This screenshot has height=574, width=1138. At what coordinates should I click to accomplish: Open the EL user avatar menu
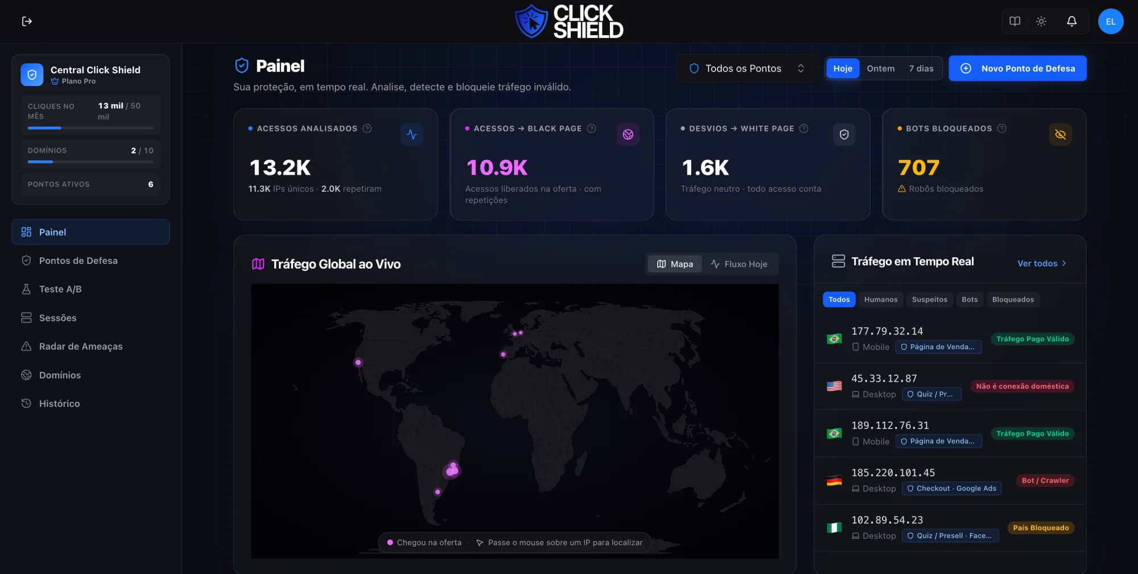1111,22
